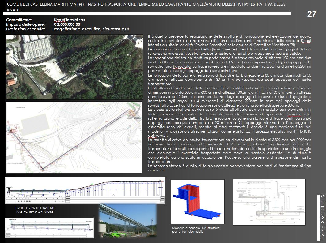The width and height of the screenshot is (326, 243).
Task: Click the 'Modello di calcolo FEM' caption
Action: (196, 230)
